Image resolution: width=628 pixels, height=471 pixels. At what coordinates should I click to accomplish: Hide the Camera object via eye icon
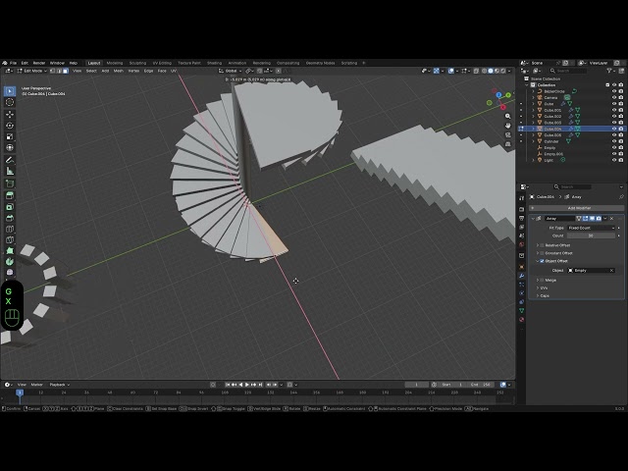tap(614, 97)
